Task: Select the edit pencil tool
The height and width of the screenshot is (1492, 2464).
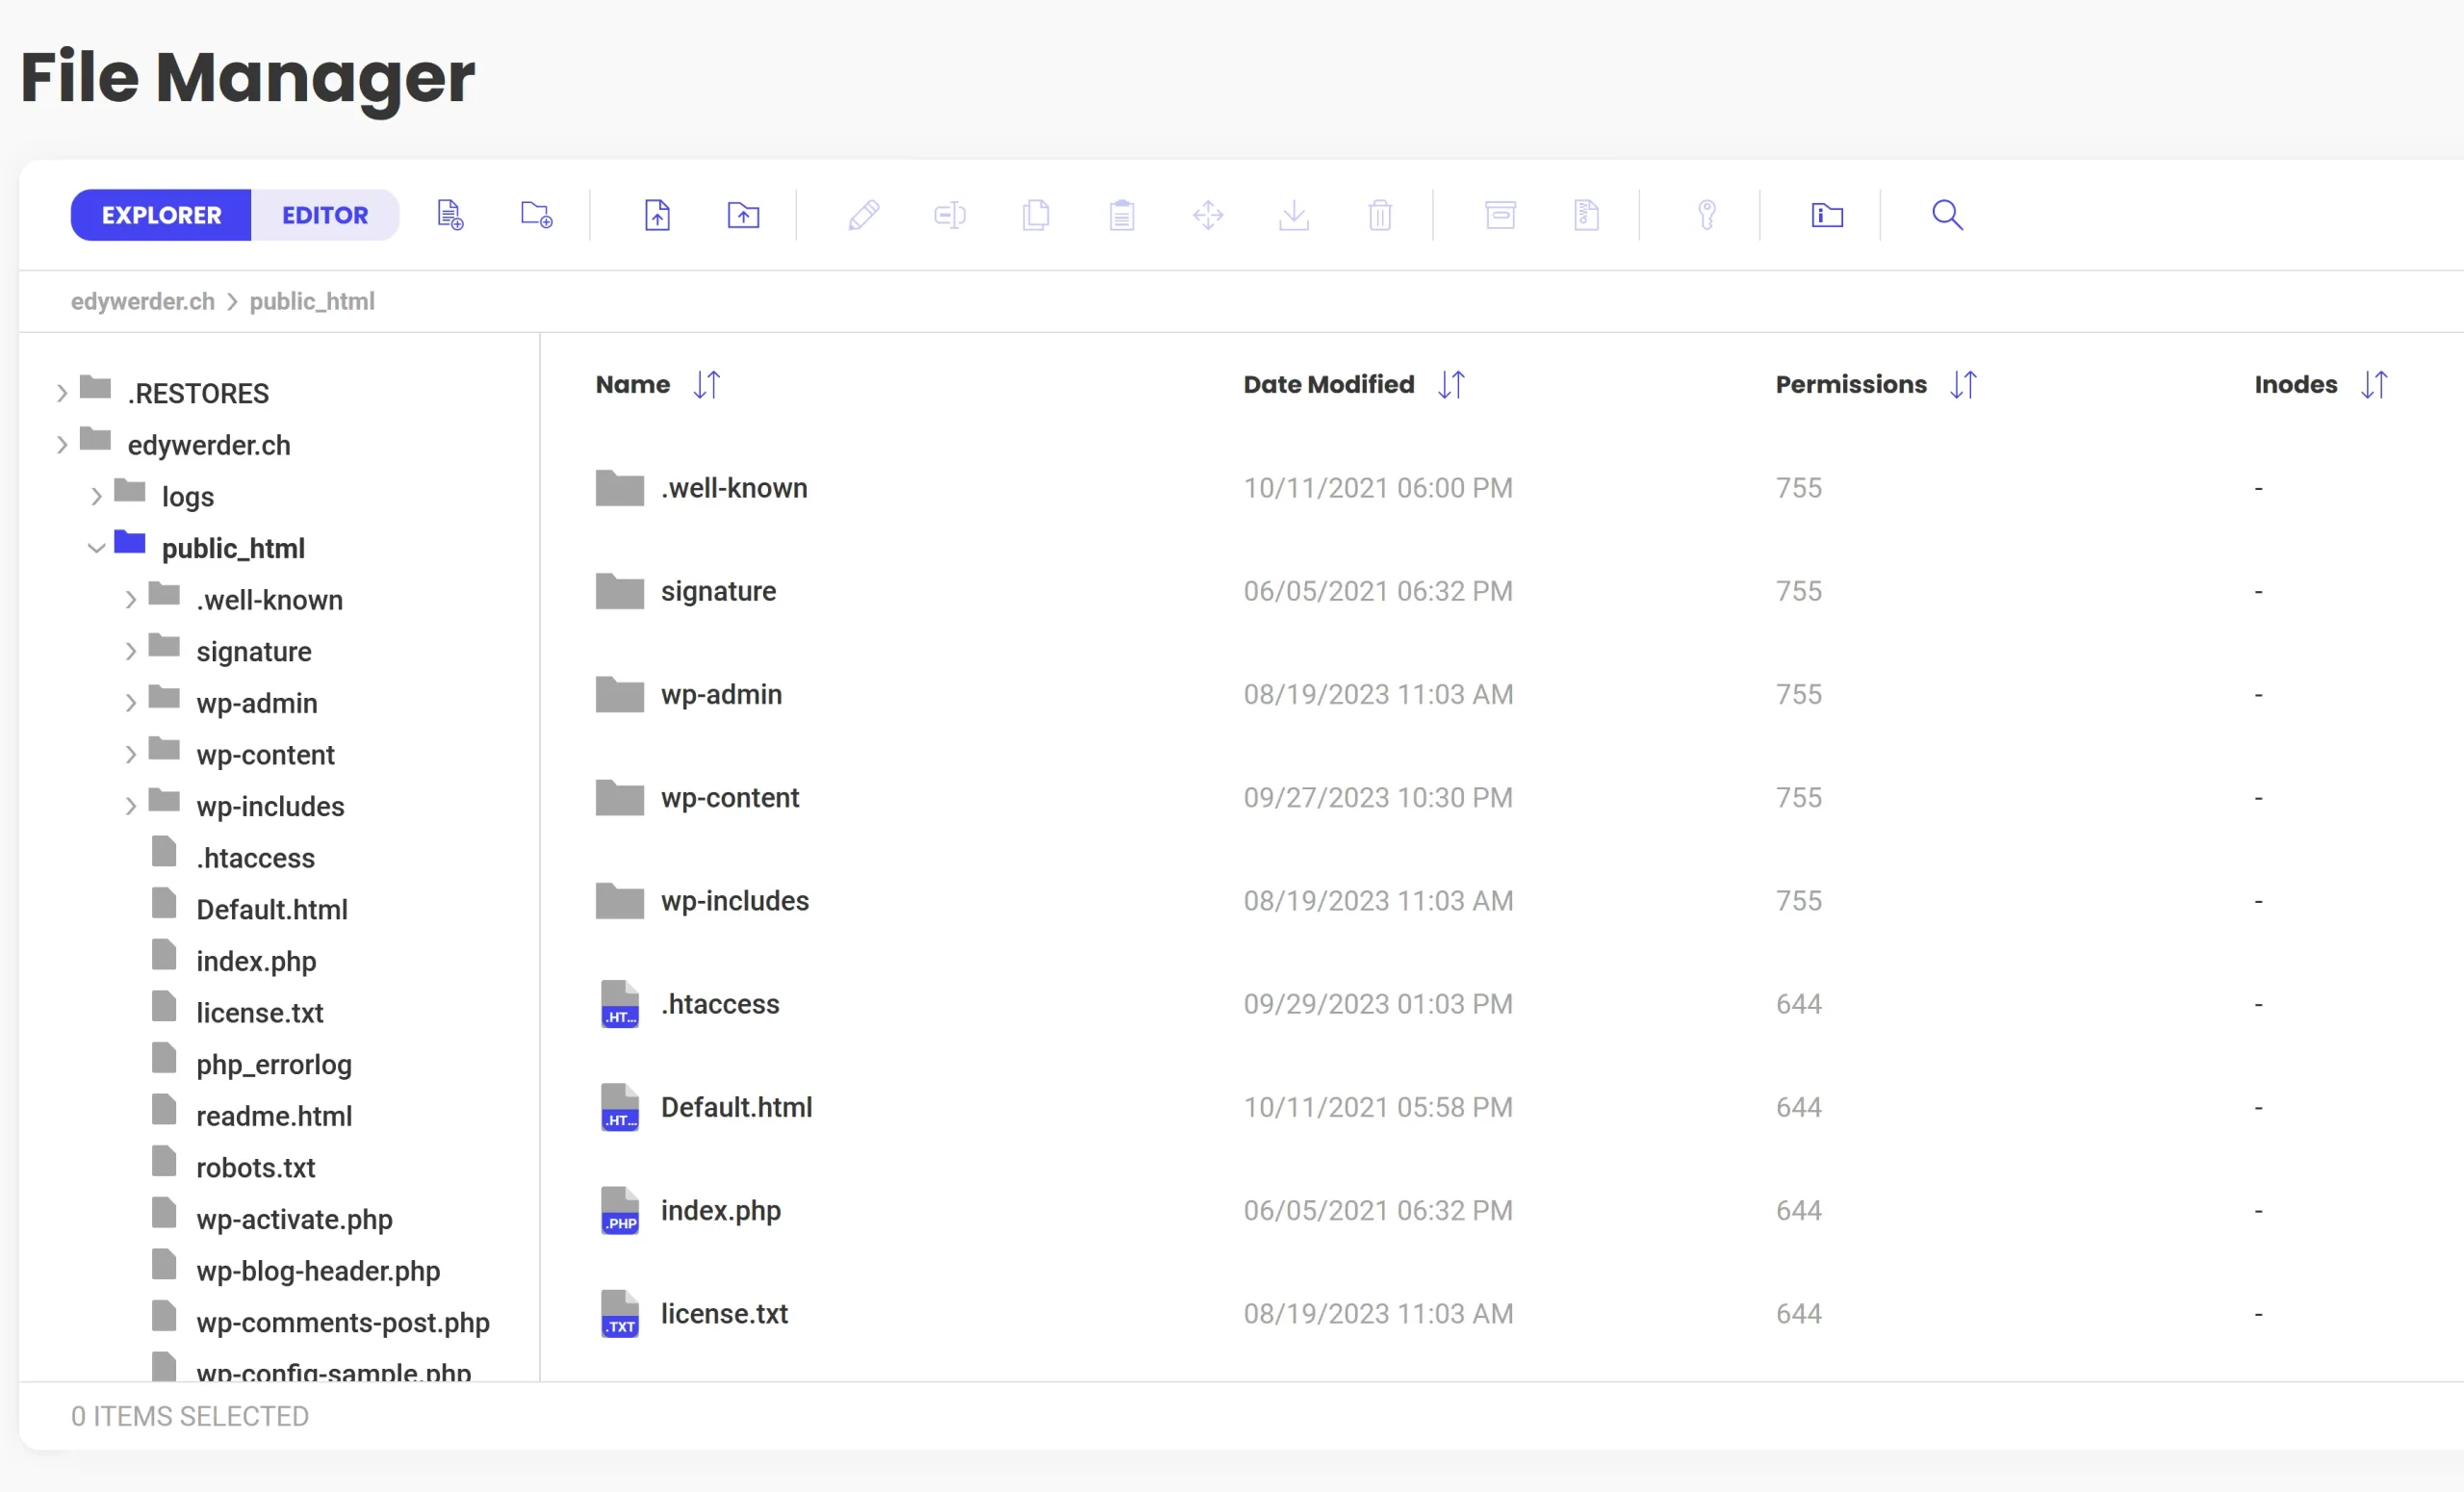Action: tap(864, 214)
